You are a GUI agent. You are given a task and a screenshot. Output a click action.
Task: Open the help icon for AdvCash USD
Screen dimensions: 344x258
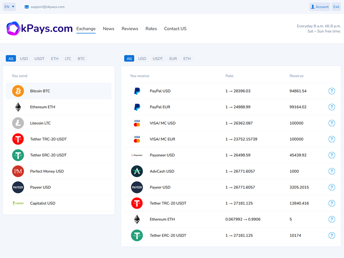[332, 171]
